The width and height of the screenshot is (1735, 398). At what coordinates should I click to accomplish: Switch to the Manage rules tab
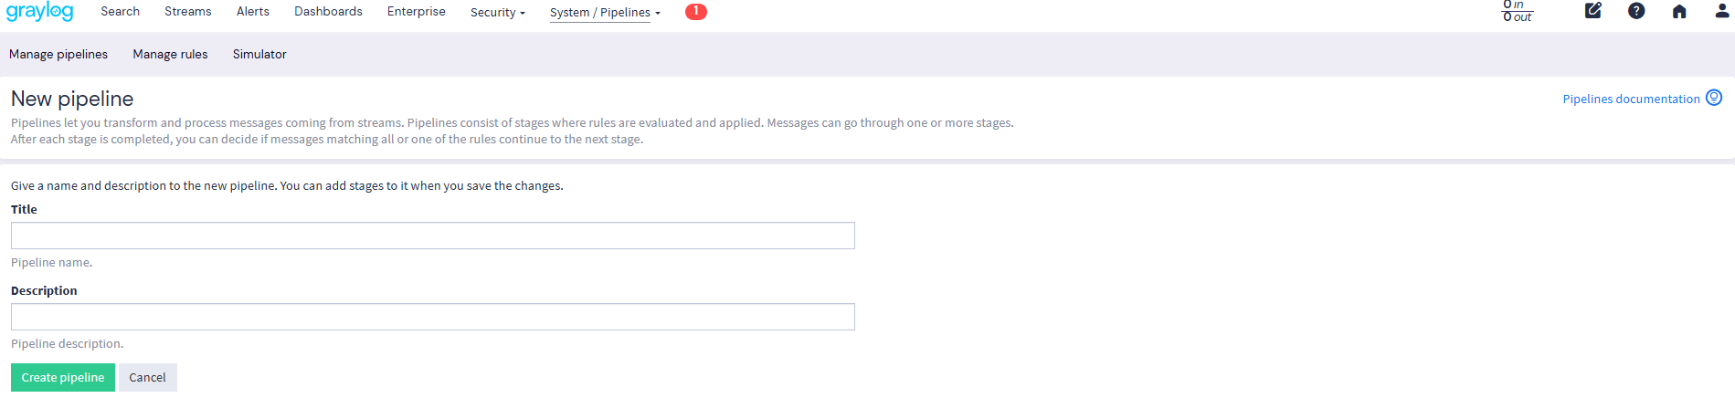170,55
